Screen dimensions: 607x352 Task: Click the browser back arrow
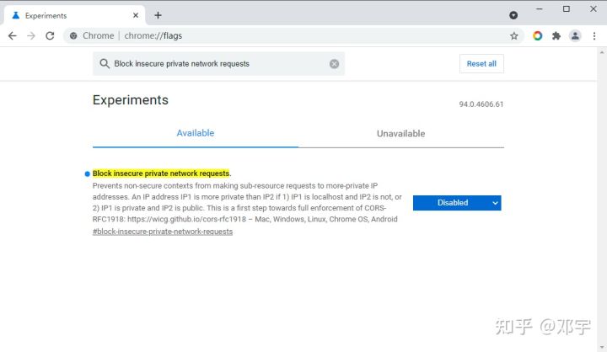[x=12, y=36]
